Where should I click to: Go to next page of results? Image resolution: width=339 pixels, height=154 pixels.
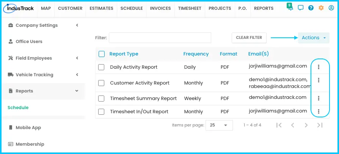click(x=306, y=125)
